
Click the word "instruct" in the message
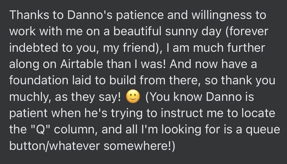[182, 113]
